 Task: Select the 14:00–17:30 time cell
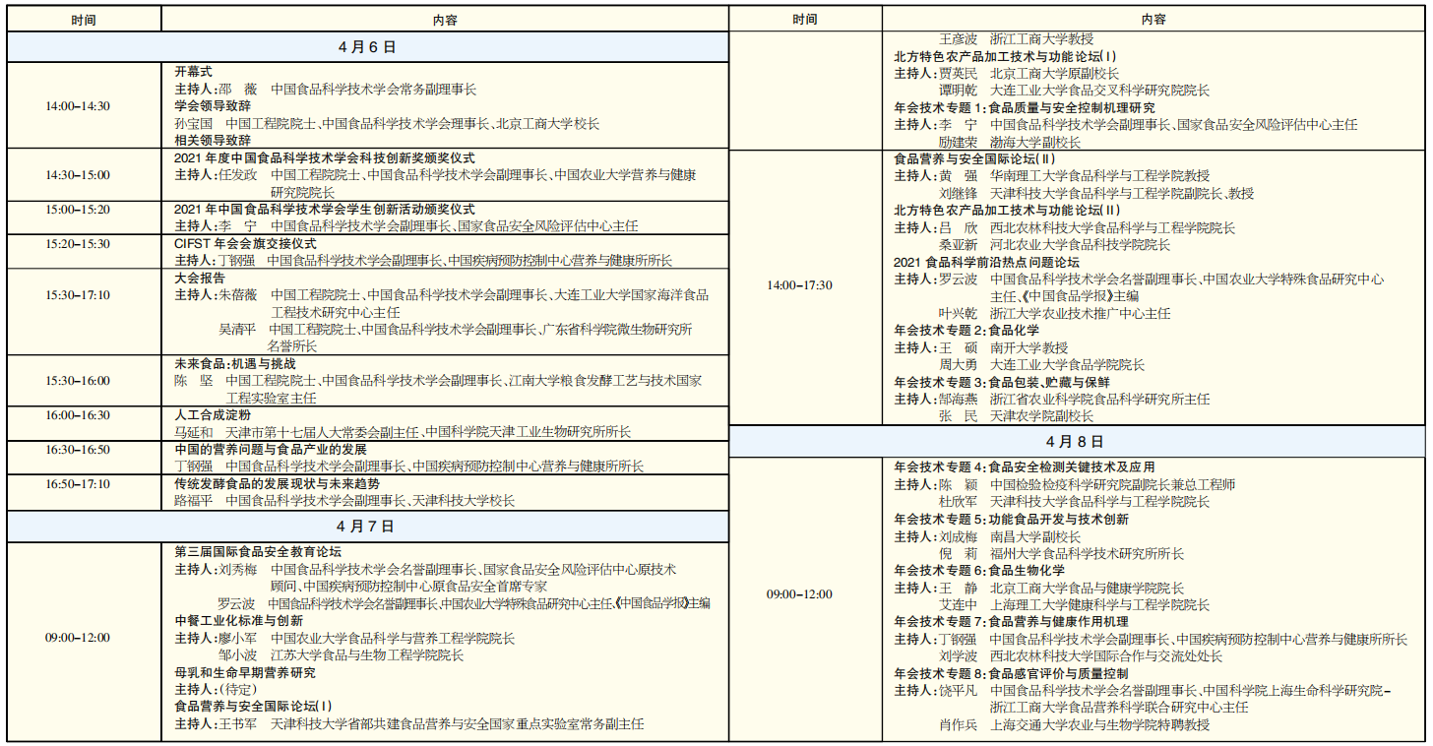pos(799,285)
